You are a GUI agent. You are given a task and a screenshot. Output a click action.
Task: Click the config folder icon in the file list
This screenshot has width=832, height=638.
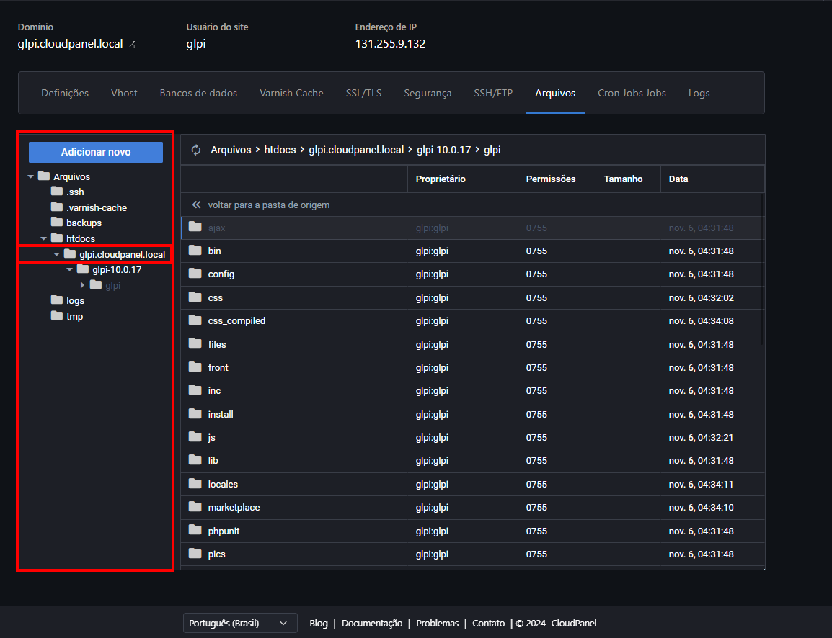195,274
